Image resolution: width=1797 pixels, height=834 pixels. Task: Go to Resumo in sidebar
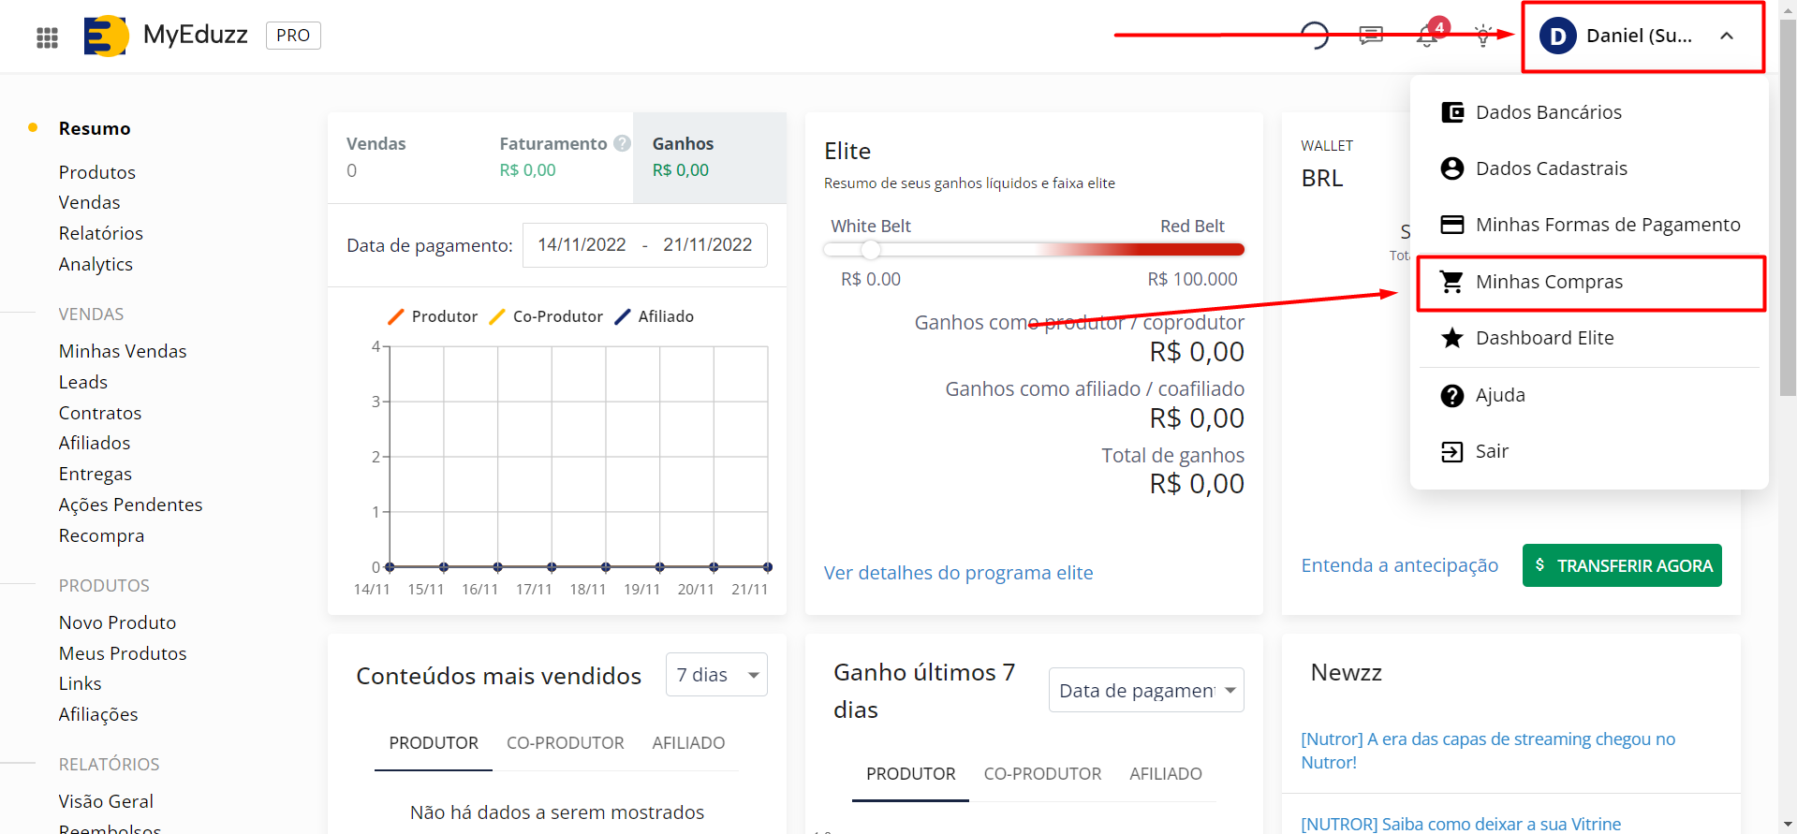pyautogui.click(x=95, y=128)
